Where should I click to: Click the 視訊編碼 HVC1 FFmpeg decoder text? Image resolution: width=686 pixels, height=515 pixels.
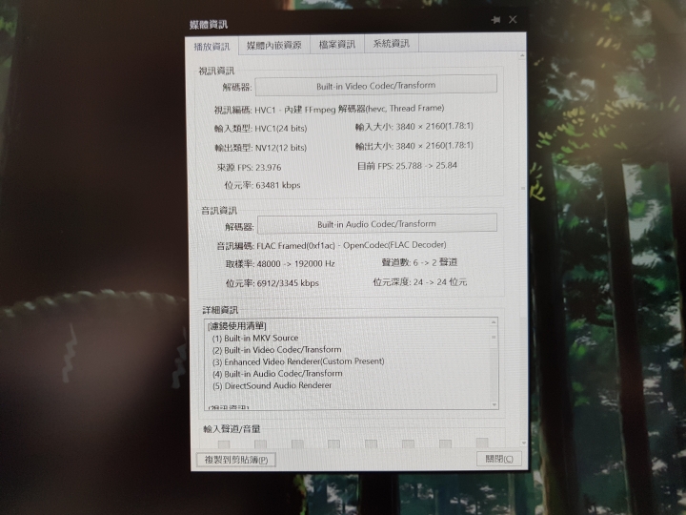coord(329,109)
